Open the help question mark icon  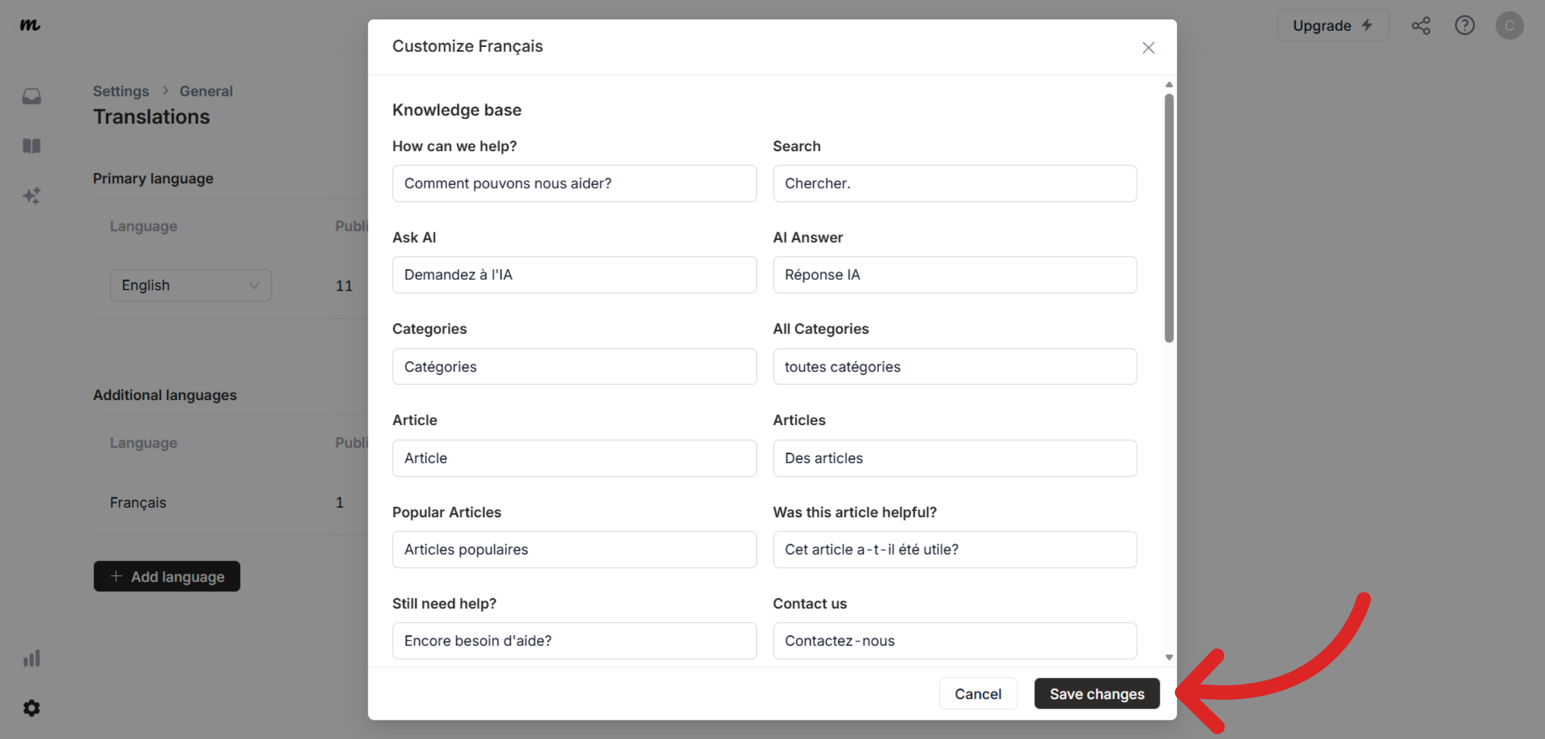pos(1465,26)
